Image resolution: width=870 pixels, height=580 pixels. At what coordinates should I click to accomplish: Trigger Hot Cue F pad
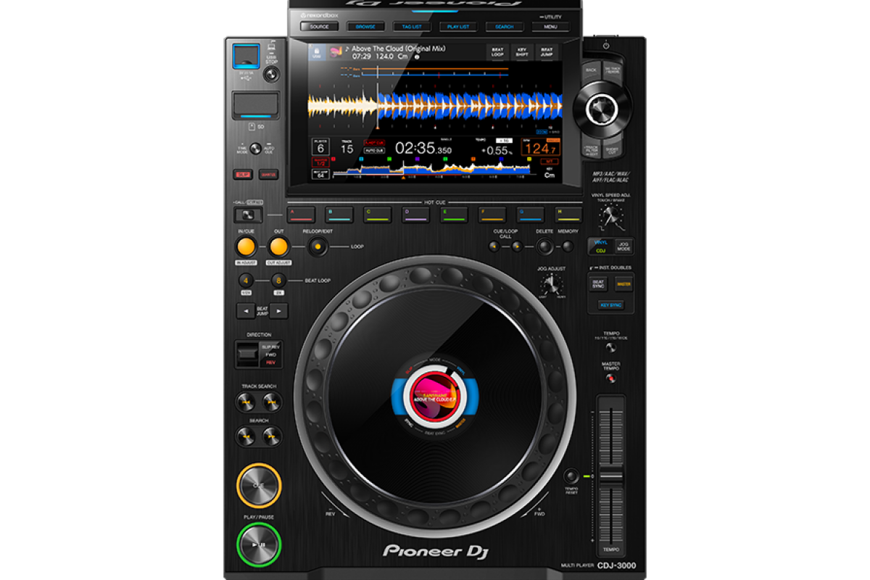pyautogui.click(x=492, y=214)
